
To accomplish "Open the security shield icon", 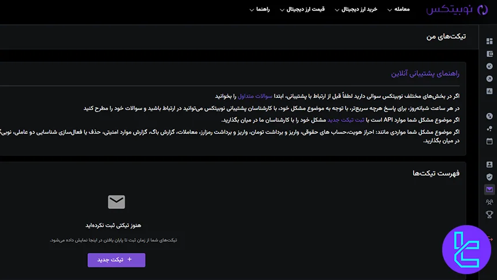I will 489,177.
